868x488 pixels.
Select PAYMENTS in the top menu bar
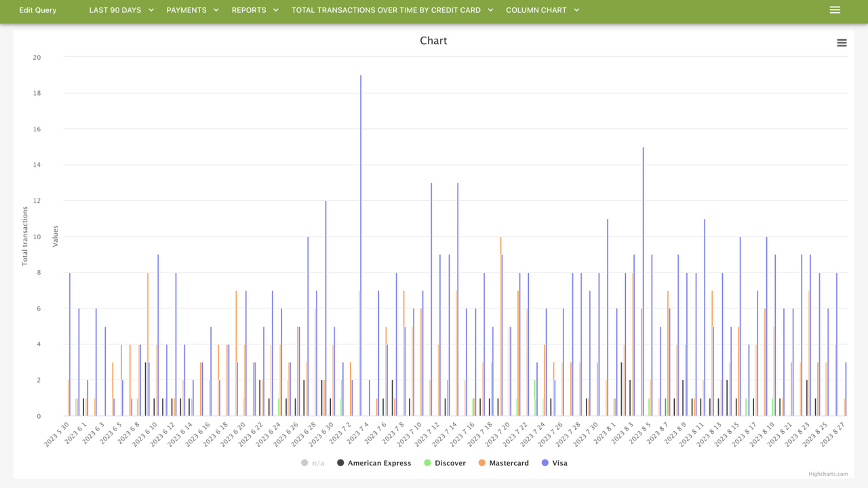pos(186,10)
